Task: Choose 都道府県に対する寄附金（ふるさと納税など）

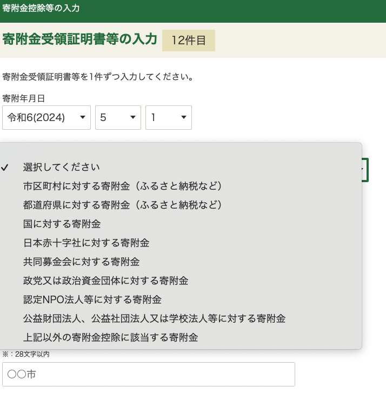Action: coord(123,205)
